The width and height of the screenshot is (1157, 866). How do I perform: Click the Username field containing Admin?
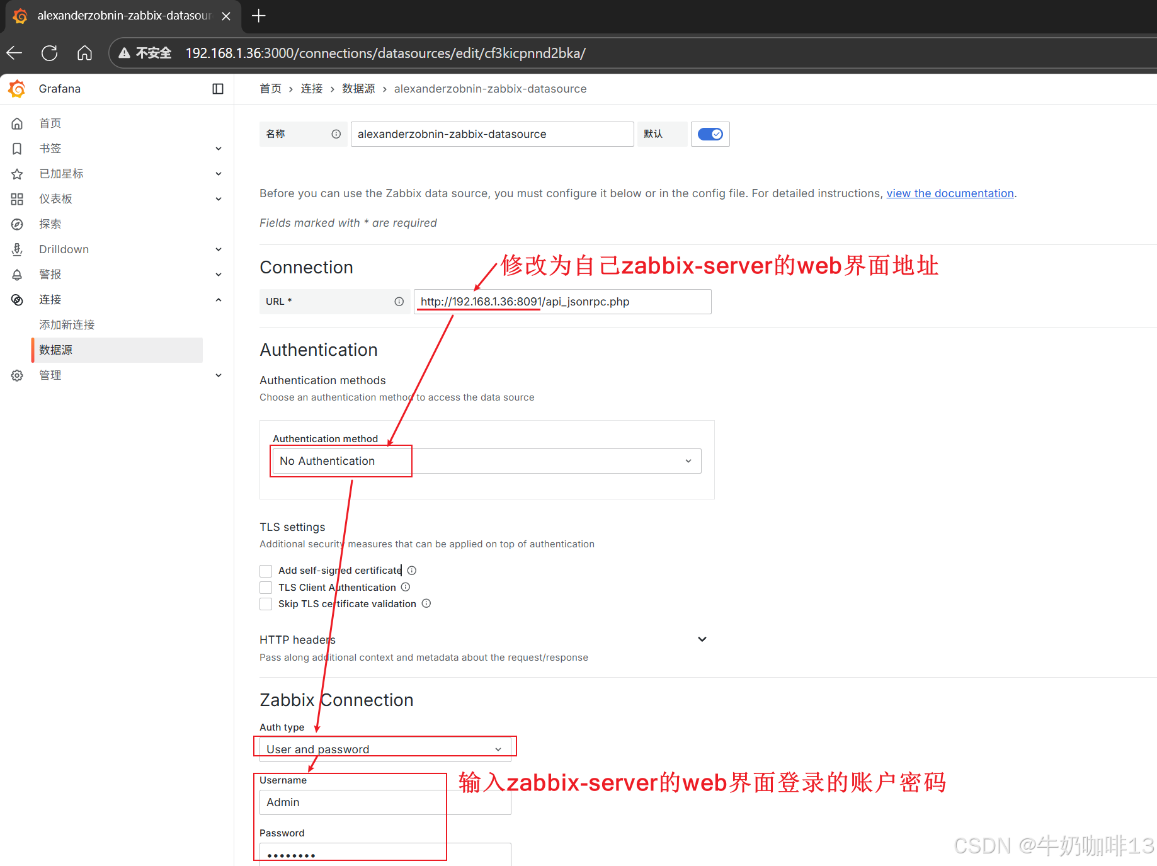(x=385, y=802)
